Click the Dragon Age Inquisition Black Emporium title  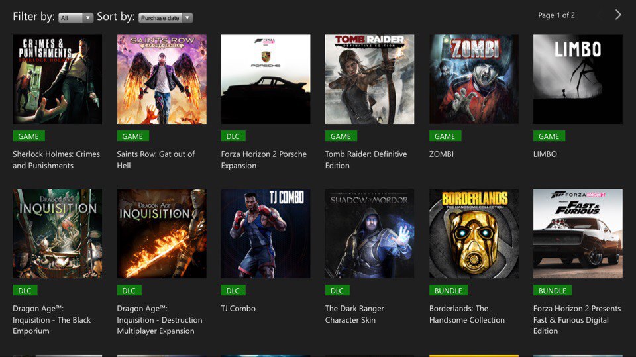[52, 320]
